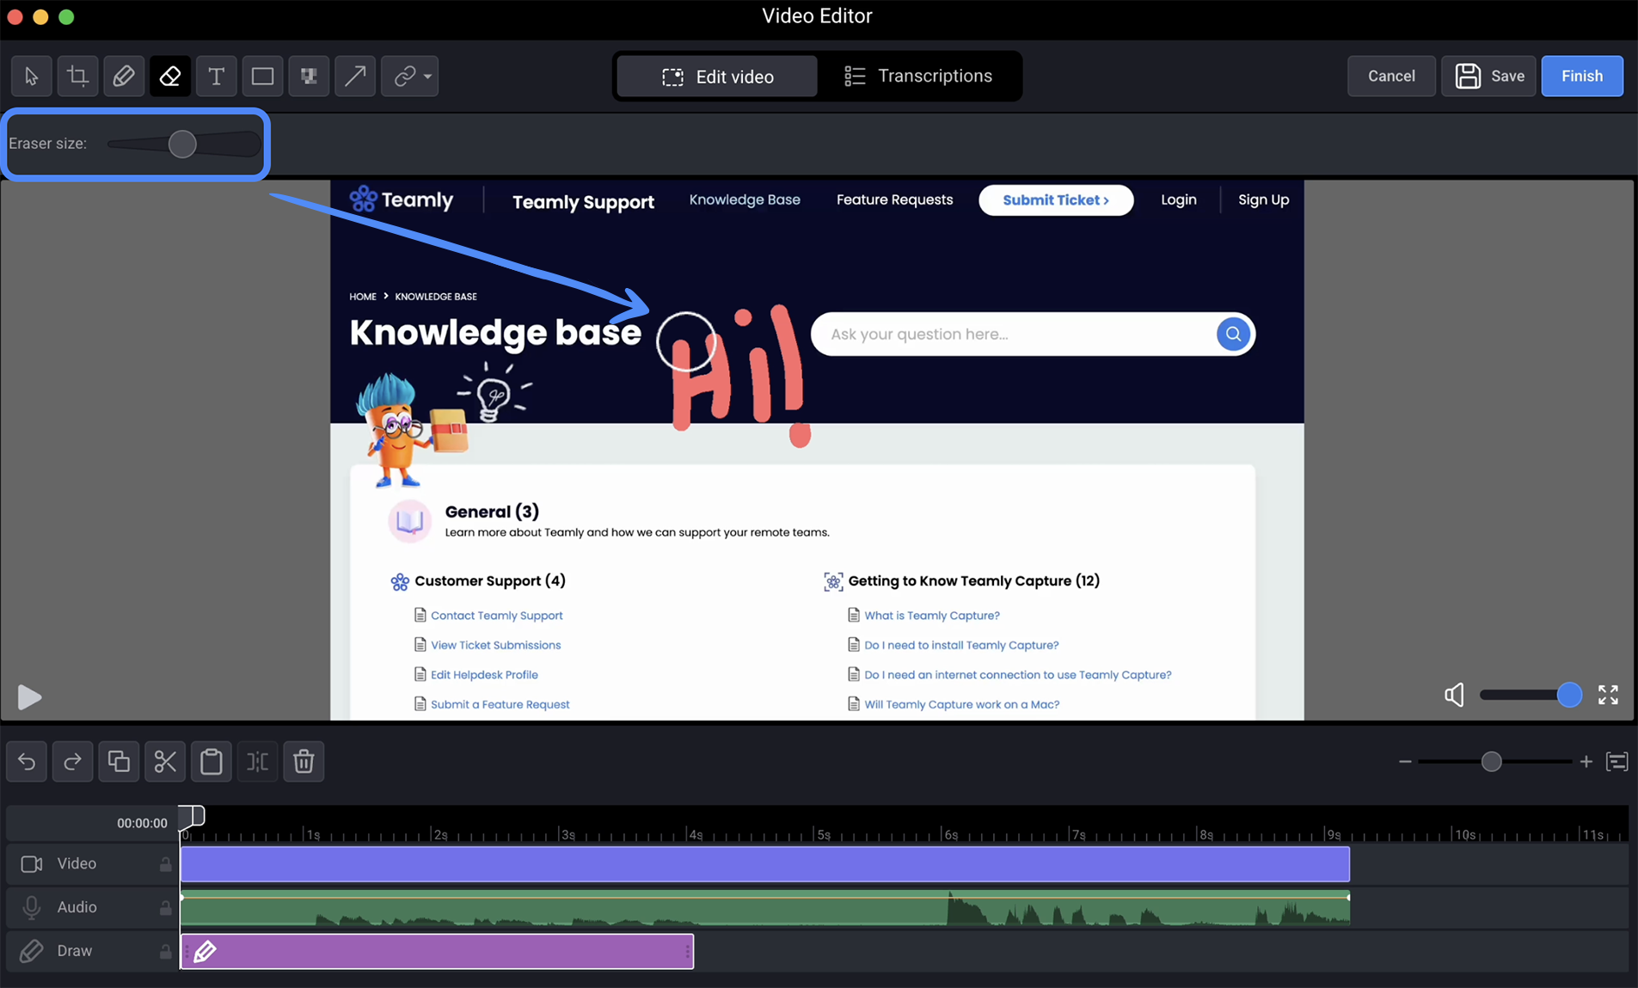
Task: Open Knowledge Base nav link
Action: [x=745, y=199]
